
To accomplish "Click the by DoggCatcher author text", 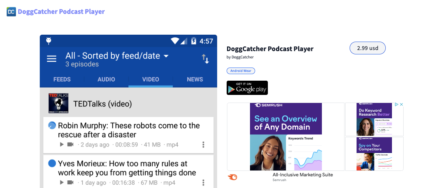I will pyautogui.click(x=240, y=57).
